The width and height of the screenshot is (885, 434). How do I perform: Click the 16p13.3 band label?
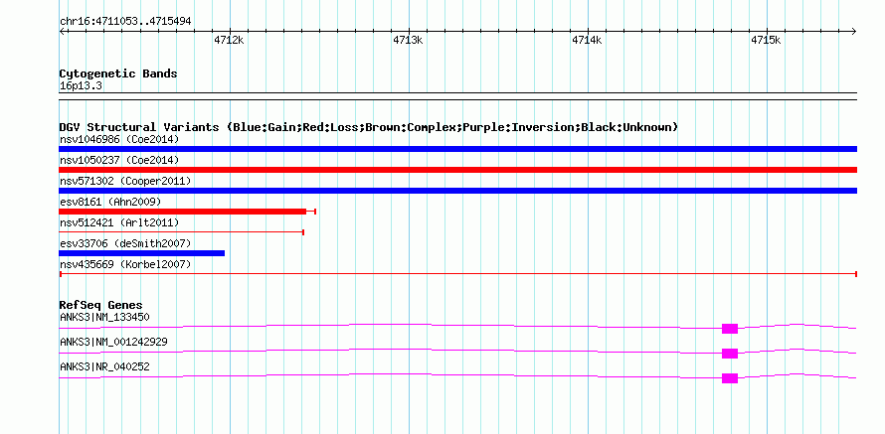point(81,86)
